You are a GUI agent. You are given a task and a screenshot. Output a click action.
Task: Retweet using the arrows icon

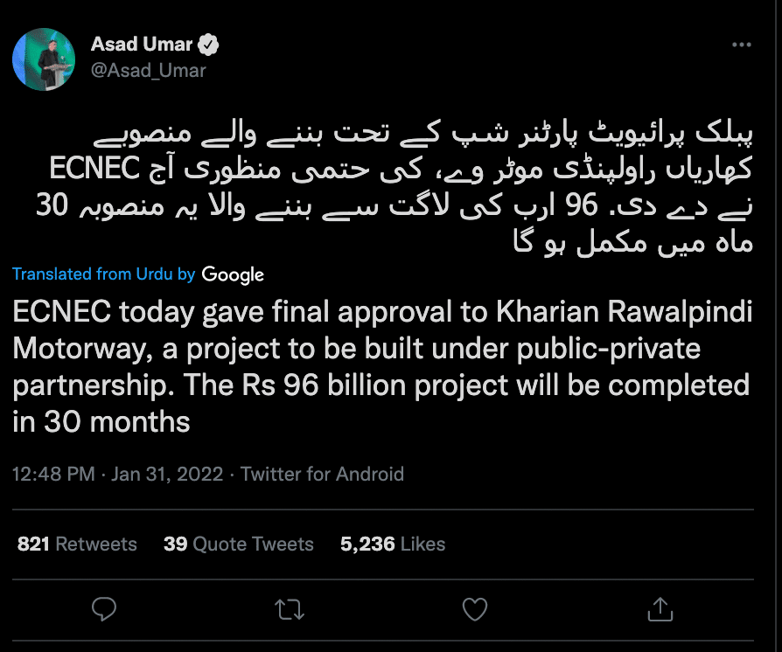click(288, 607)
